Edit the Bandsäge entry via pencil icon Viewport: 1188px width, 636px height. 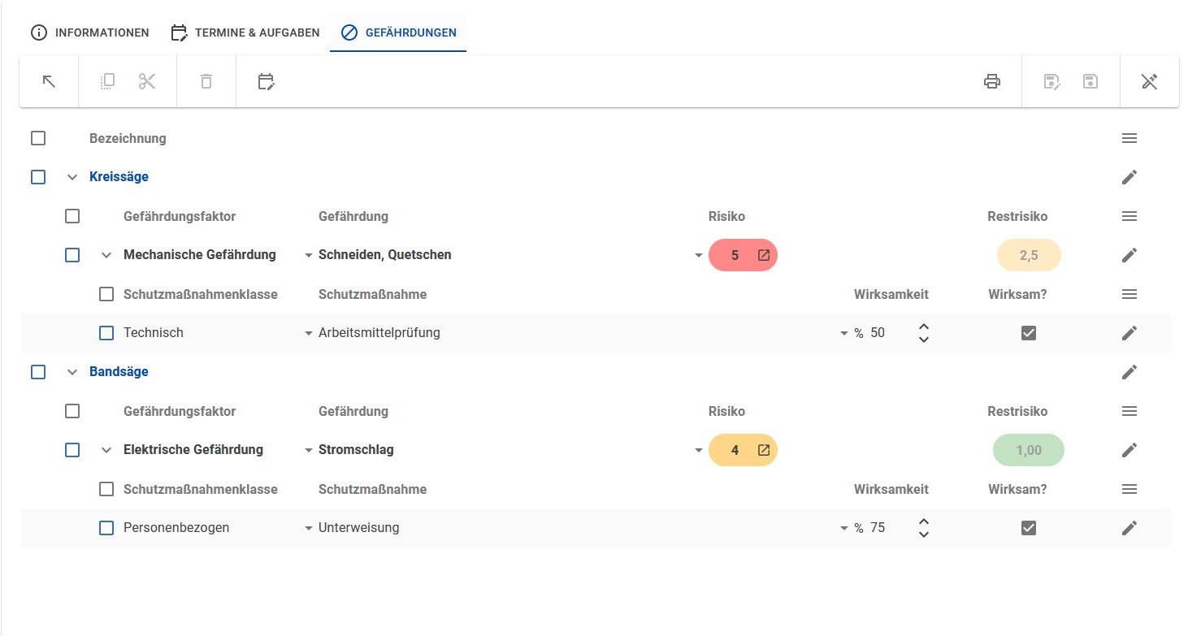pyautogui.click(x=1129, y=372)
